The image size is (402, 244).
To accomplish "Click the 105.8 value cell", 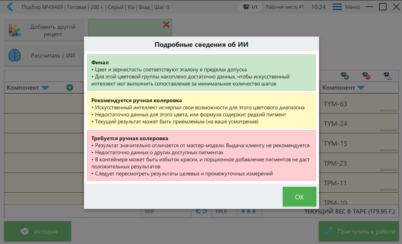I will [x=224, y=211].
